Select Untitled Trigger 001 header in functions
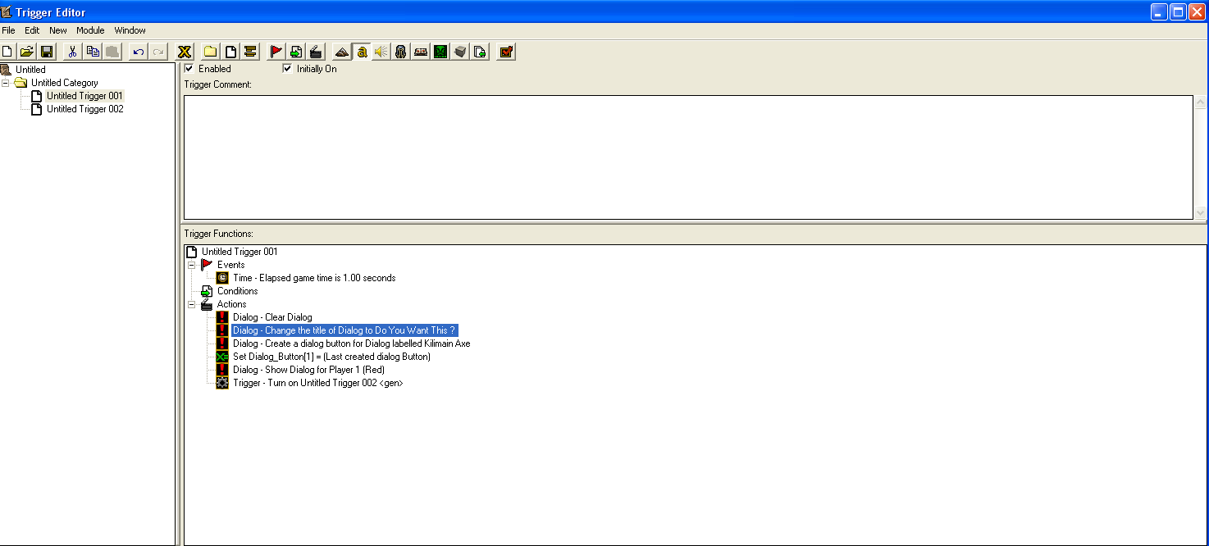The image size is (1209, 546). [x=240, y=252]
